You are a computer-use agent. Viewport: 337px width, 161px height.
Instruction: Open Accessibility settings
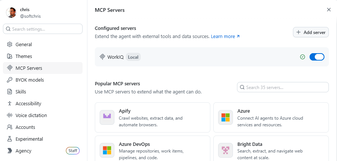pos(43,103)
